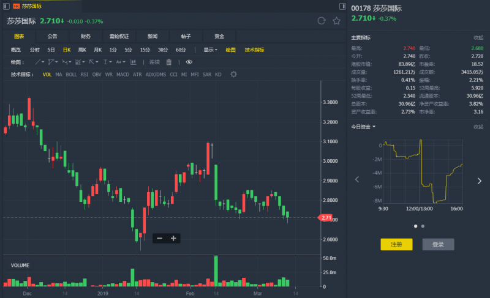Screen dimensions: 490x298
Task: Switch to the 帖子 tab
Action: [186, 37]
